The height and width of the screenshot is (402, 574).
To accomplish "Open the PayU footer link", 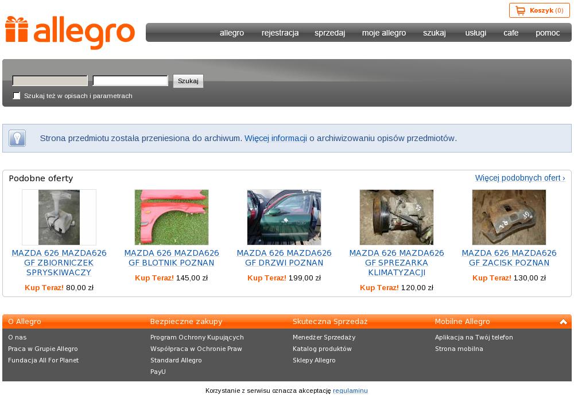I will click(158, 372).
